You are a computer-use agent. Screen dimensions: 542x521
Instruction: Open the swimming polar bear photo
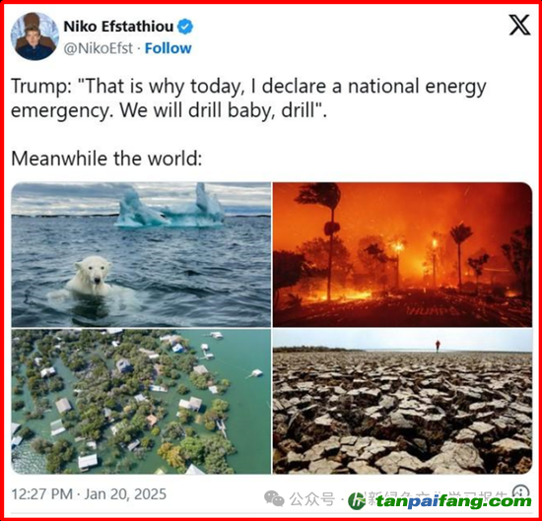click(141, 255)
